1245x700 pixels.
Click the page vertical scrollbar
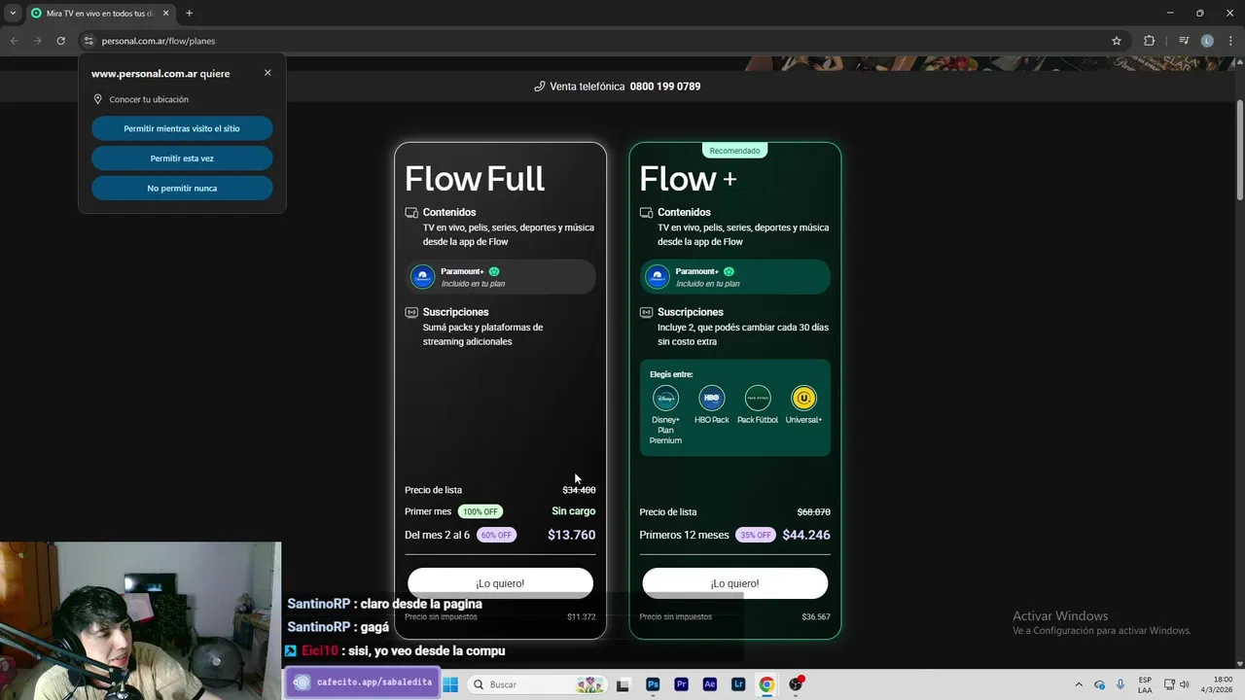[1239, 151]
